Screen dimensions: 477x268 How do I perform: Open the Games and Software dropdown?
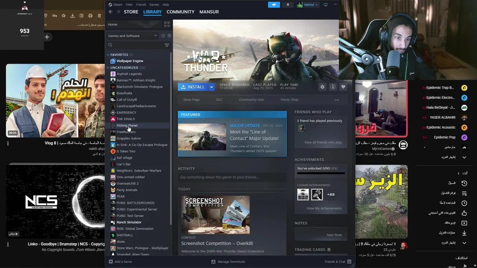pos(132,36)
